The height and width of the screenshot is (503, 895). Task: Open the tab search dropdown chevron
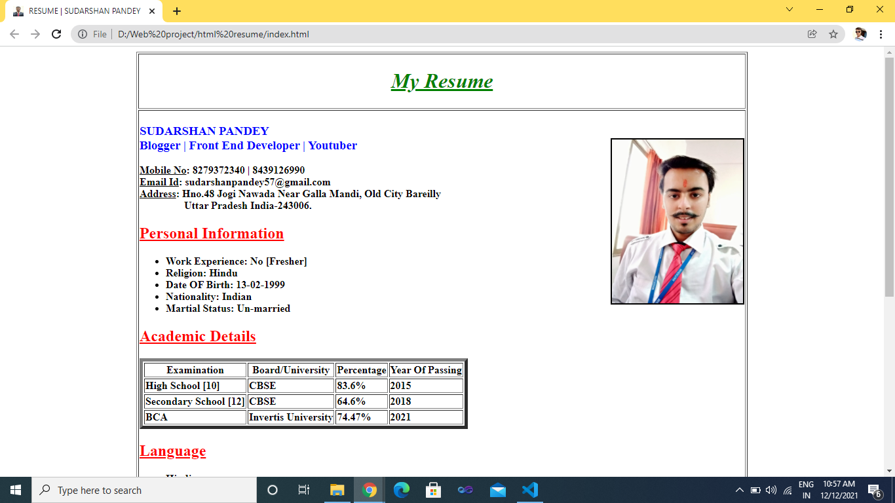click(x=789, y=10)
